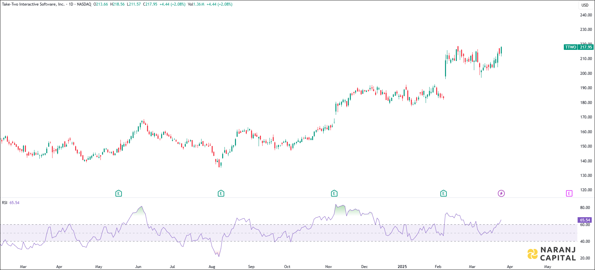
Task: Select the 80.00 RSI axis label
Action: coord(585,208)
